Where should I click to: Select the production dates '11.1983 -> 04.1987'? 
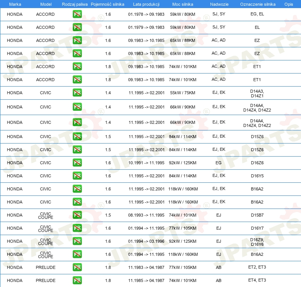(146, 267)
